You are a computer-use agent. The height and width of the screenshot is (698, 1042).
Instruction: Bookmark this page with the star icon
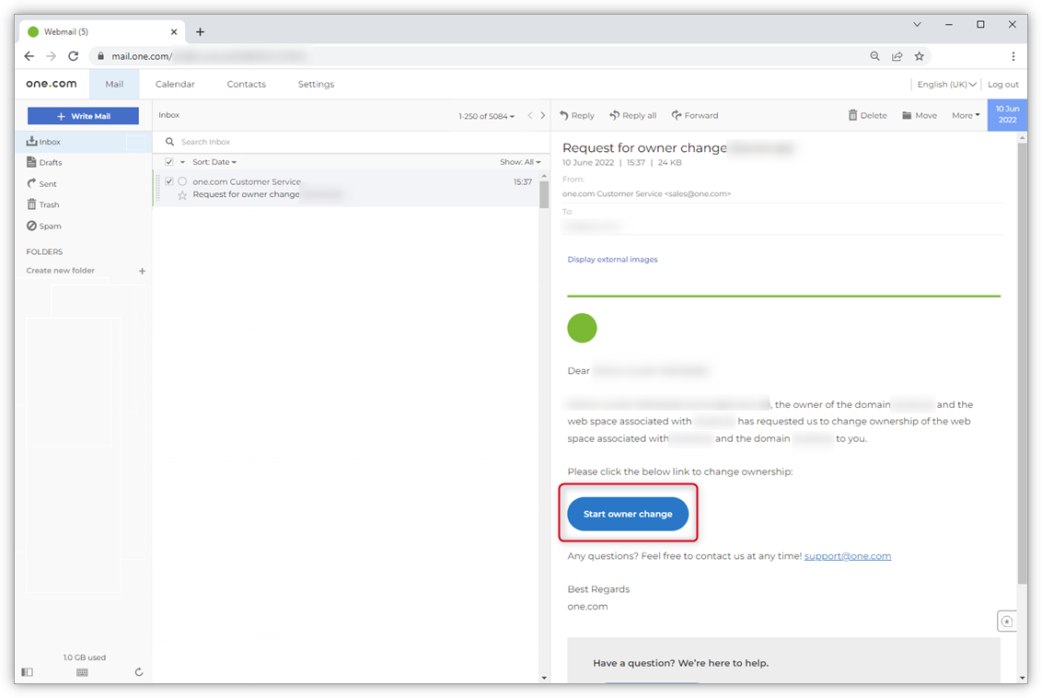click(x=919, y=56)
